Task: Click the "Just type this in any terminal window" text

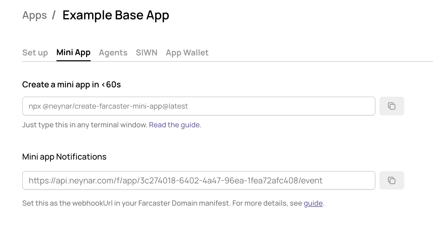Action: (85, 125)
